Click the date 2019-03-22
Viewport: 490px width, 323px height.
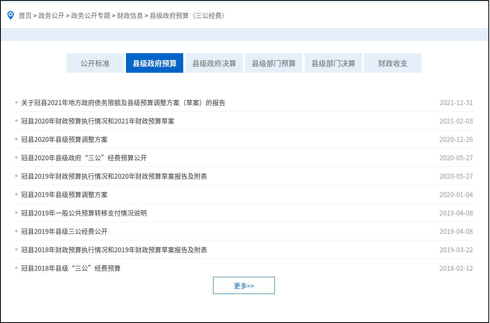[456, 250]
